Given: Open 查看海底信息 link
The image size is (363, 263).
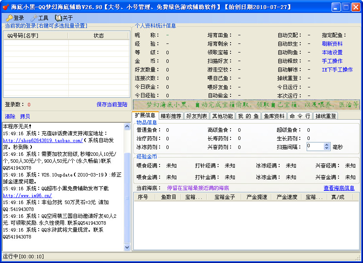Looking at the screenshot, I should [x=339, y=188].
